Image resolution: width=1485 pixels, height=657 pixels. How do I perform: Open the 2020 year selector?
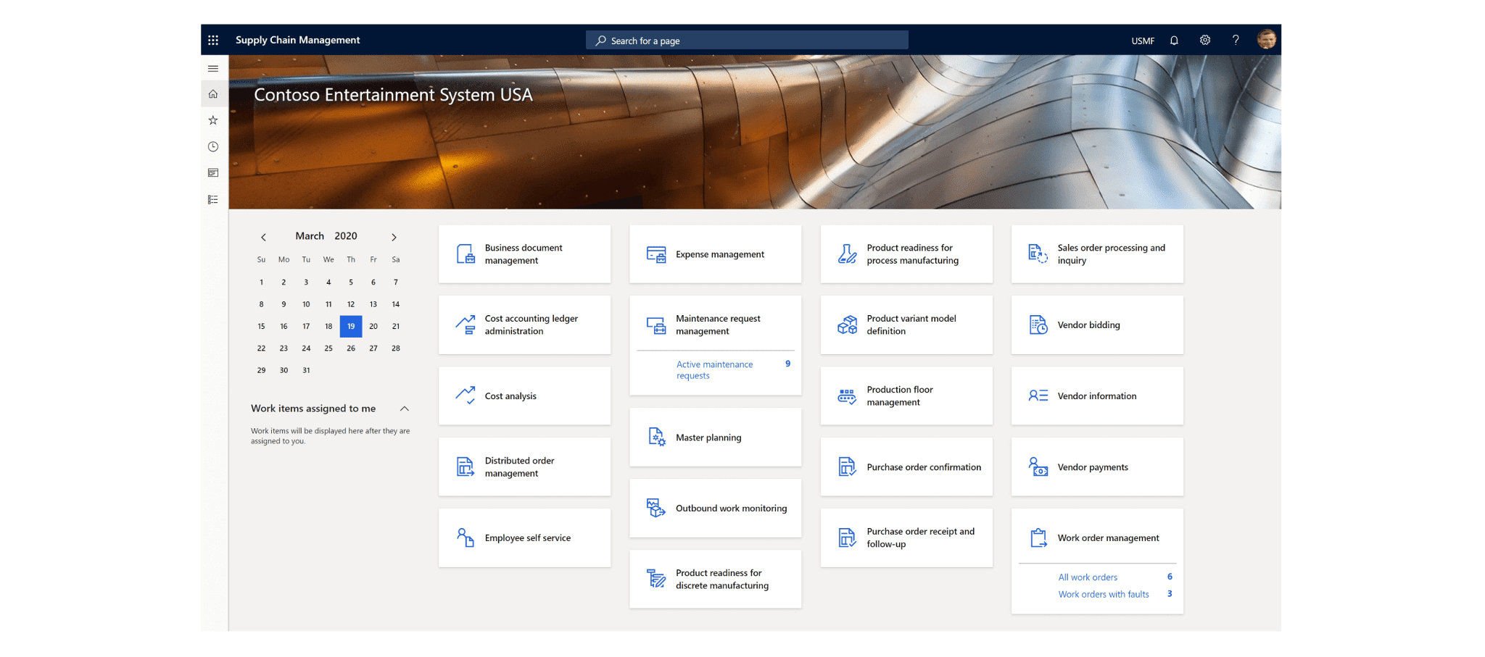(346, 236)
